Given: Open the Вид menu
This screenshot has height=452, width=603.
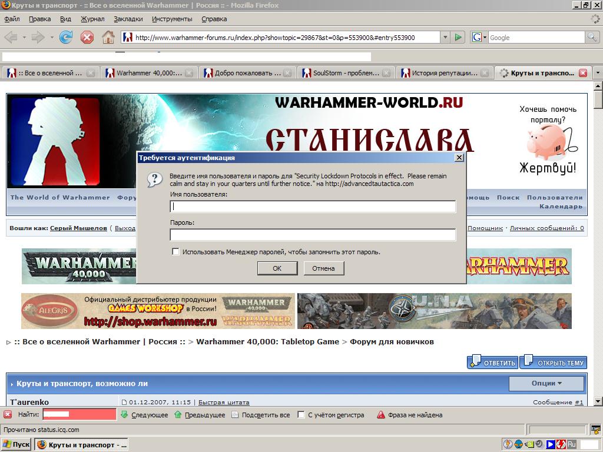Looking at the screenshot, I should [65, 19].
